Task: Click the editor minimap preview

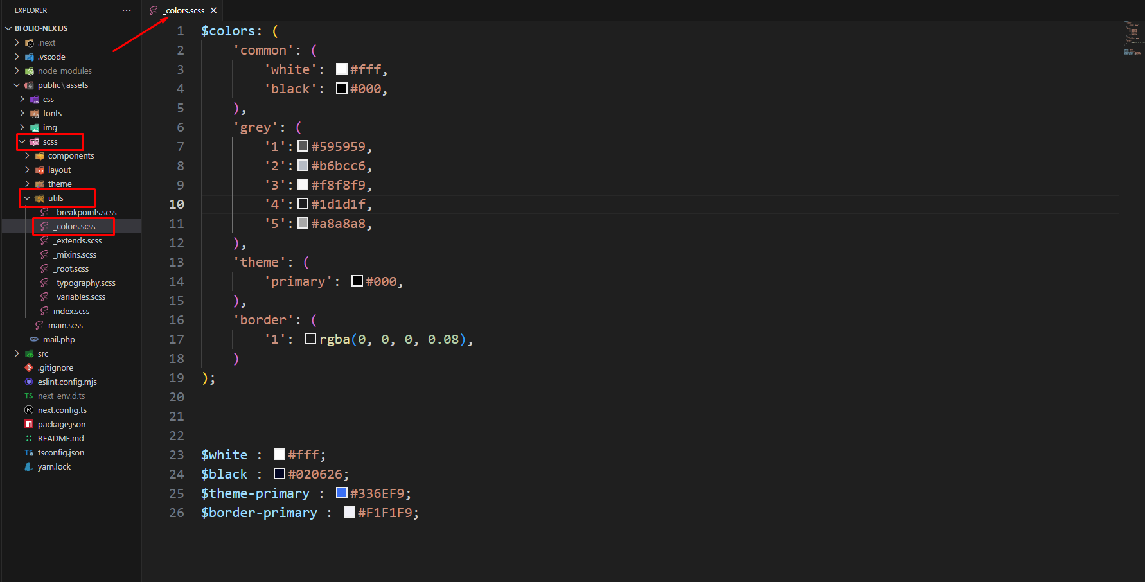Action: [1132, 37]
